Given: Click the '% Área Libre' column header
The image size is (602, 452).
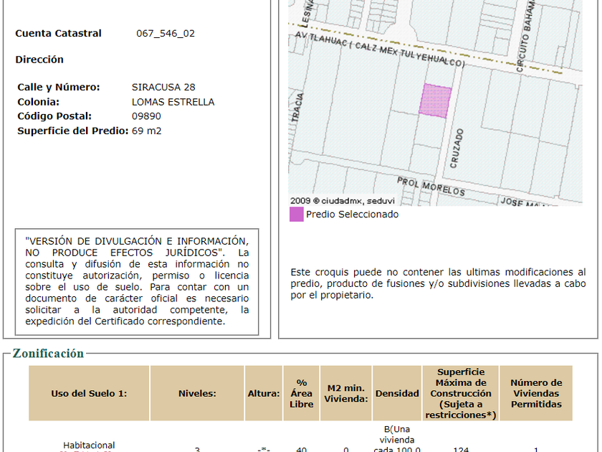Looking at the screenshot, I should point(302,394).
